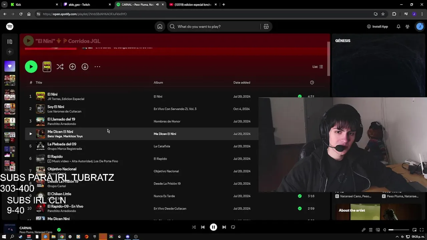Screen dimensions: 427x240
Task: Toggle saved checkmark for El Chiken Little row
Action: pos(300,196)
